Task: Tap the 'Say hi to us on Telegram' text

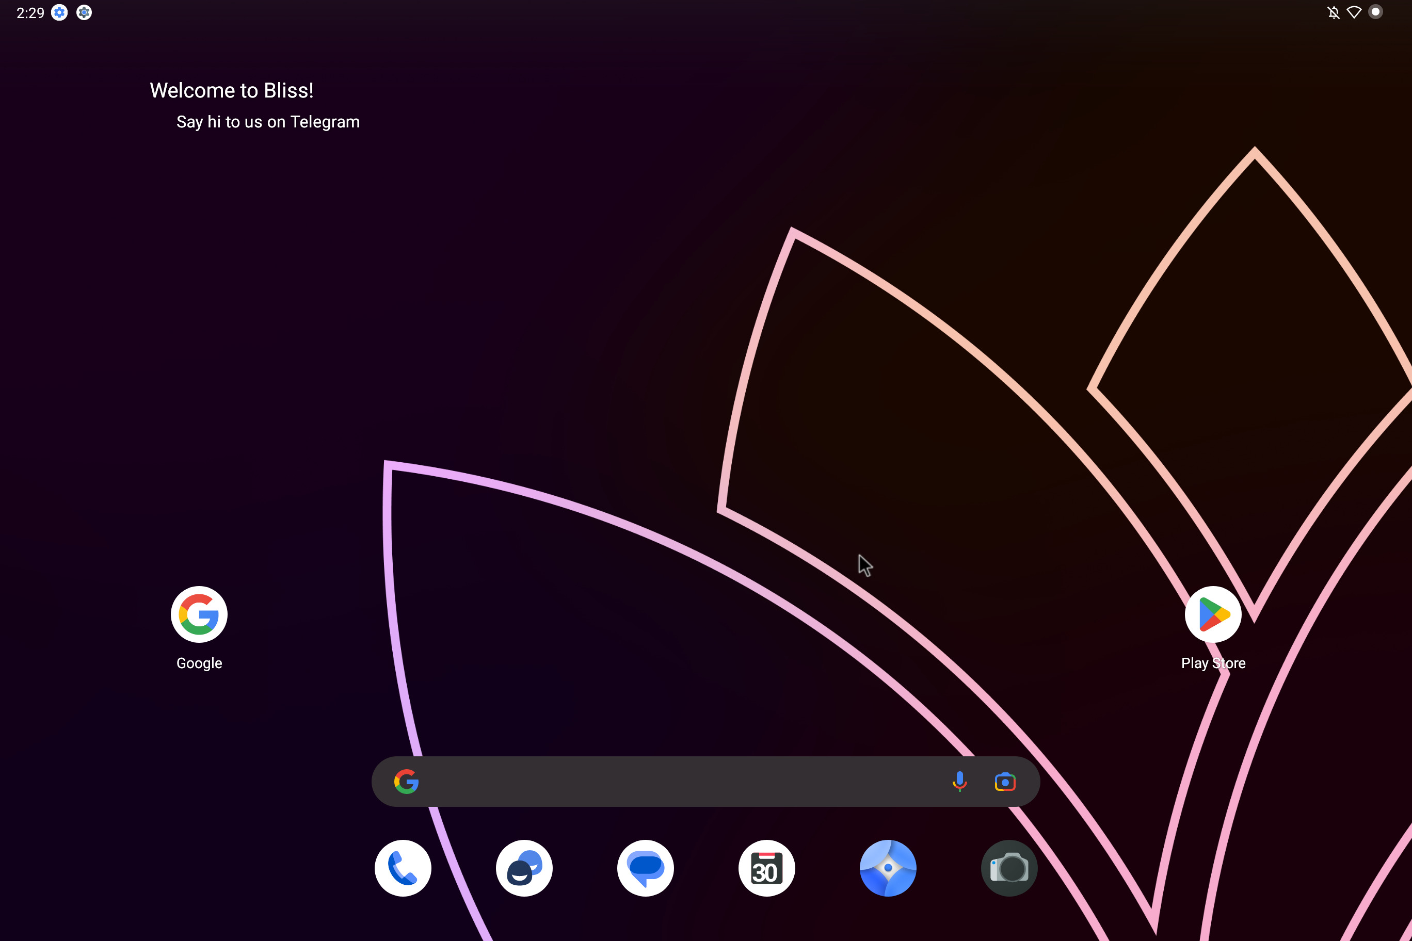Action: pos(268,122)
